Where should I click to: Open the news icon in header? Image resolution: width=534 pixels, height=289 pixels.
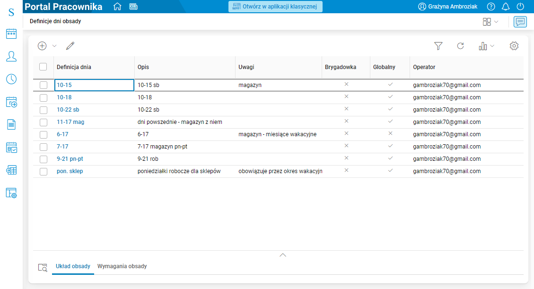pos(133,7)
